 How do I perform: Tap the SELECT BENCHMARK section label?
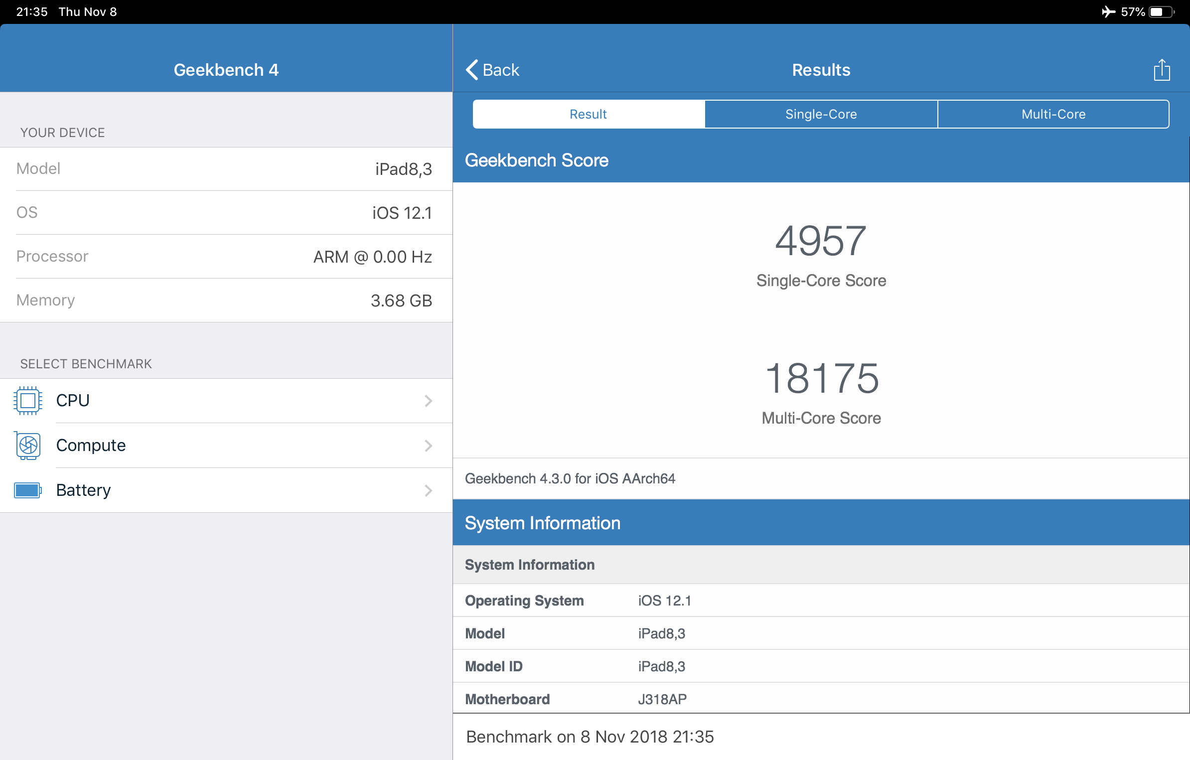coord(86,364)
